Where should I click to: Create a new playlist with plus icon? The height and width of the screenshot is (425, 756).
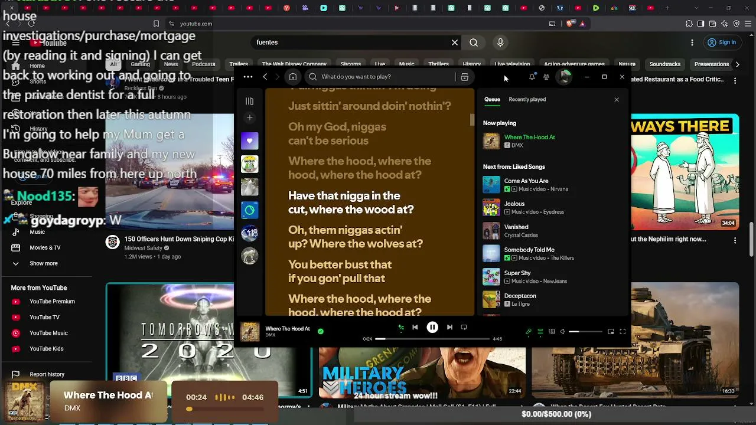tap(249, 117)
